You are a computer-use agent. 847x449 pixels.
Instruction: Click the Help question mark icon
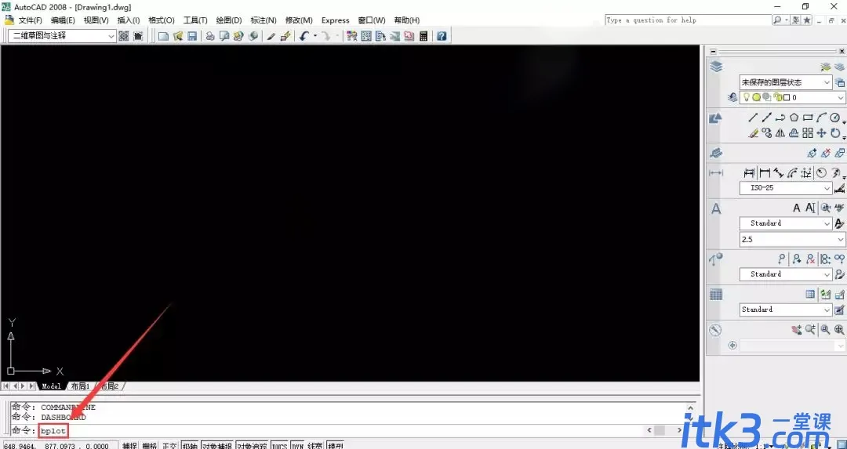[442, 36]
